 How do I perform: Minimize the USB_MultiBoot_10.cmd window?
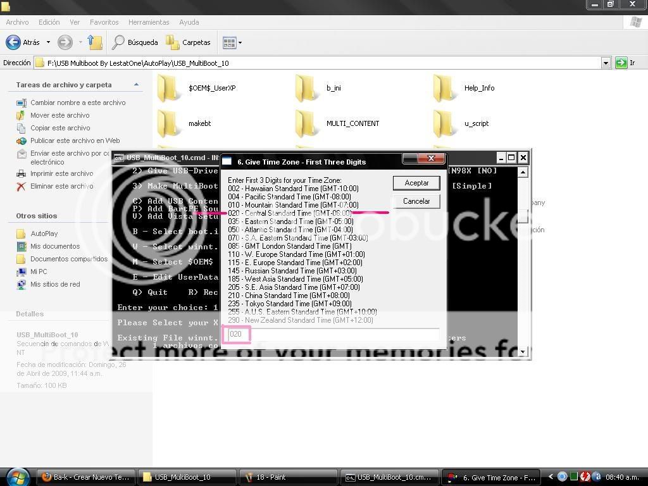coord(501,158)
